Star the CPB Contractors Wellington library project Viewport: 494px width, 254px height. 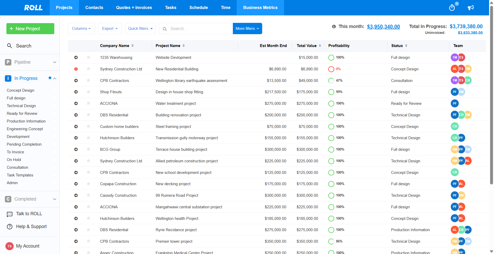click(89, 80)
